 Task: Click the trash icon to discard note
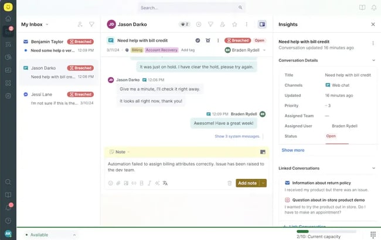pyautogui.click(x=229, y=183)
